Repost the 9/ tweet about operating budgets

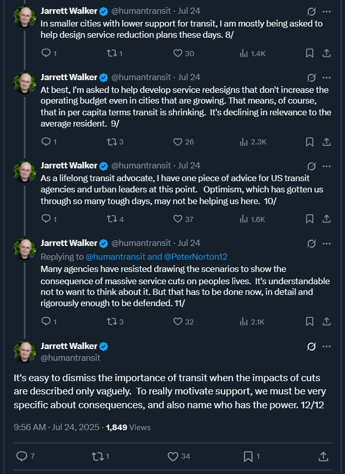(111, 142)
